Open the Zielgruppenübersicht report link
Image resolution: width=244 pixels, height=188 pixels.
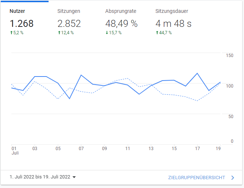197,178
